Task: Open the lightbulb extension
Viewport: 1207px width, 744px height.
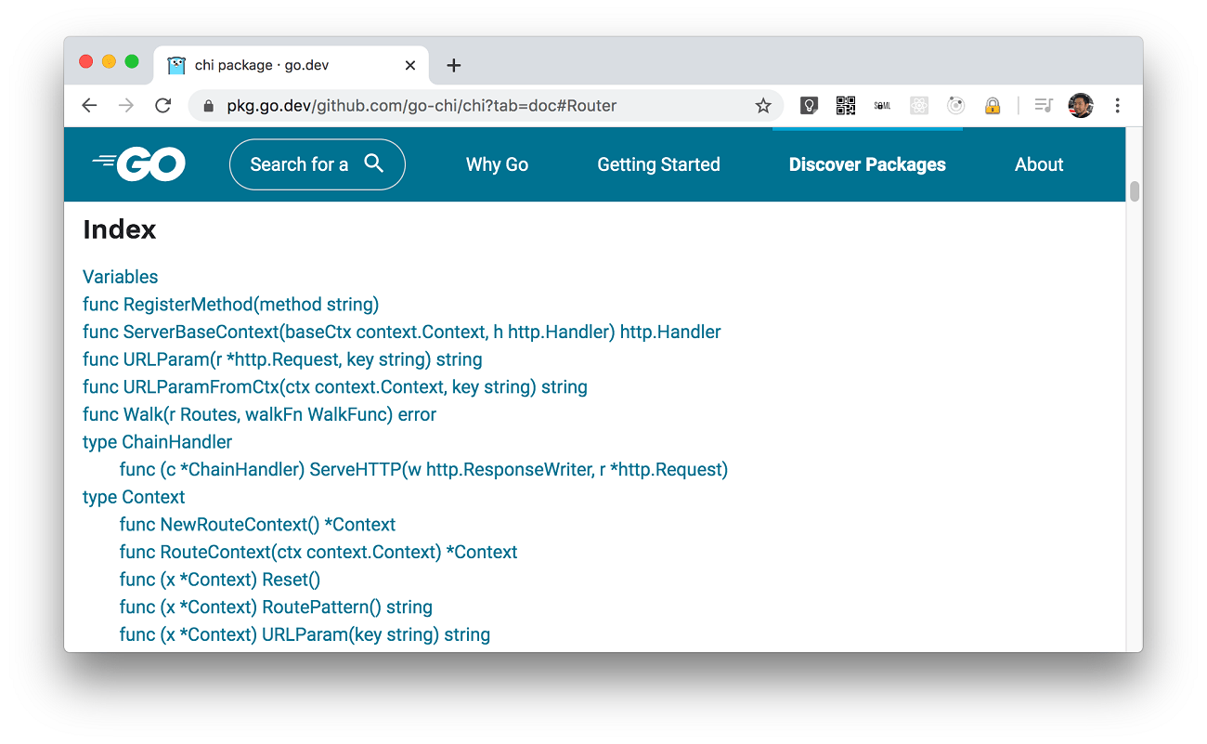Action: (x=809, y=106)
